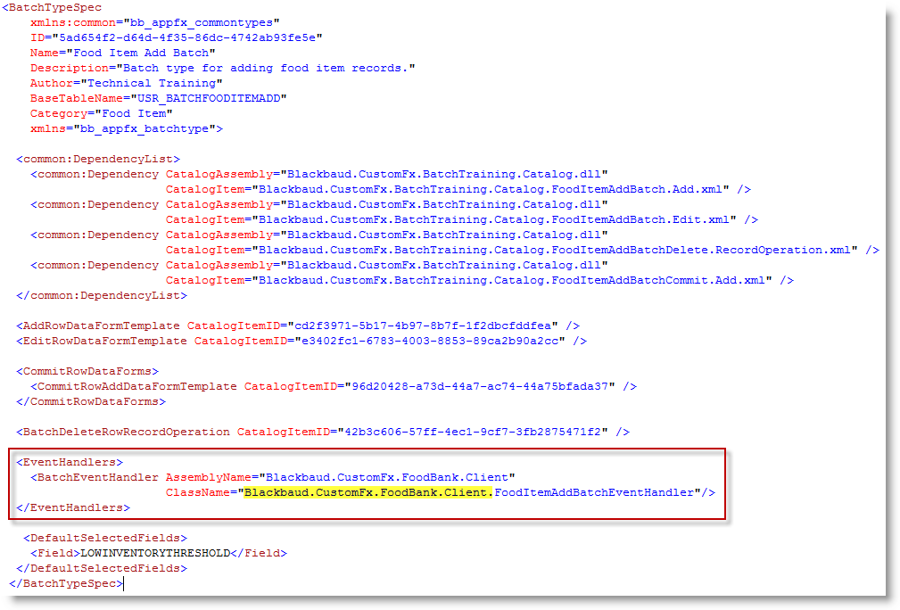Click the opening CommitRowDataForms tag
Screen dimensions: 900x610
coord(87,371)
